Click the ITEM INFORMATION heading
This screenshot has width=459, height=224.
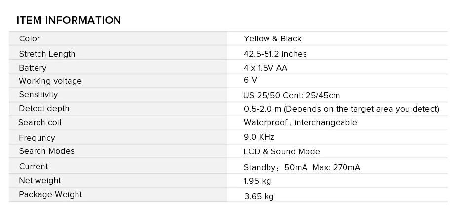tap(69, 20)
